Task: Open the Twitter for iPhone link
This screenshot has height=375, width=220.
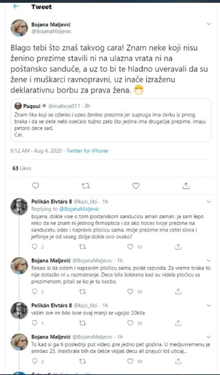Action: [x=87, y=151]
